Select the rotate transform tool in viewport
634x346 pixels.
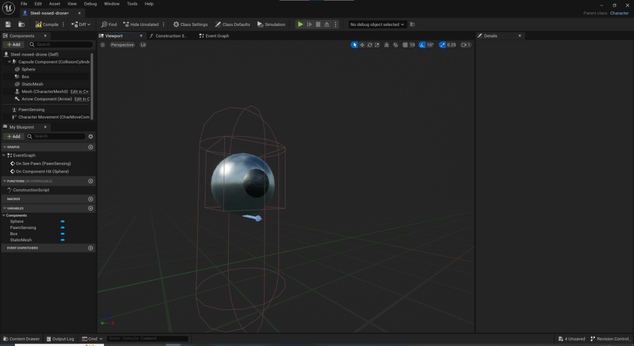click(x=370, y=45)
